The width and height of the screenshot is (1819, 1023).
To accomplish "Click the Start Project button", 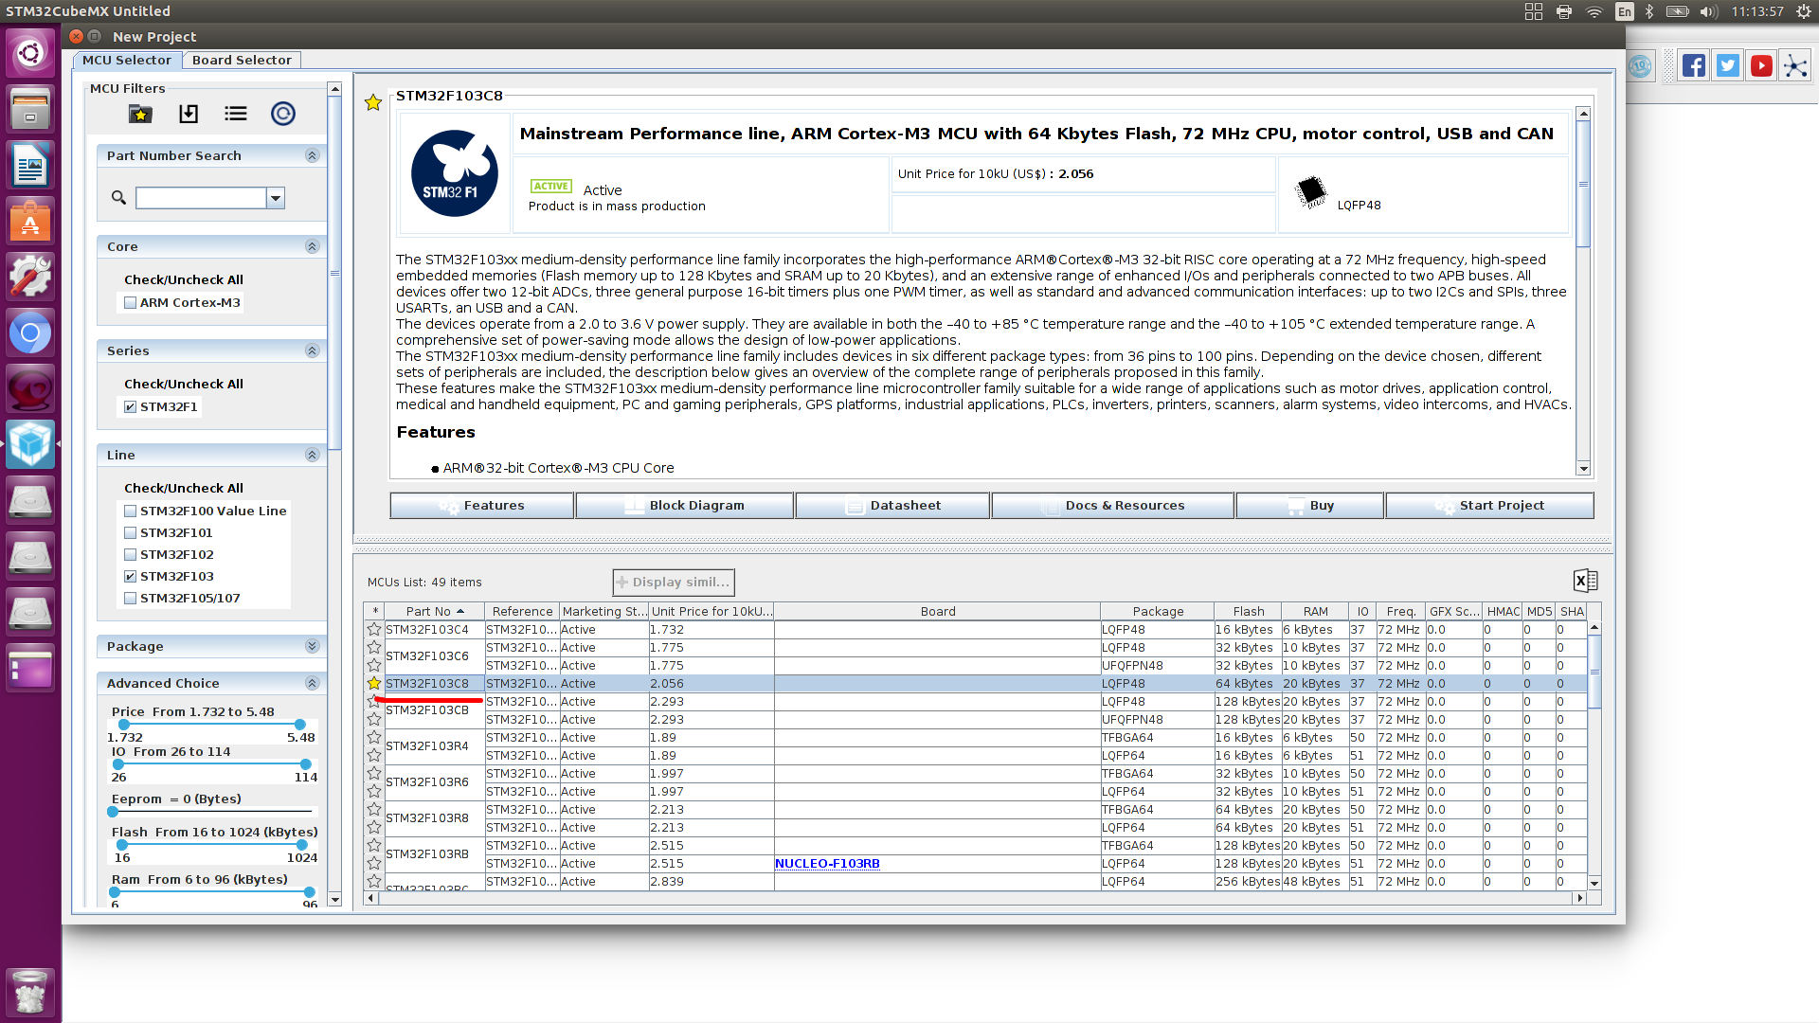I will click(1502, 505).
